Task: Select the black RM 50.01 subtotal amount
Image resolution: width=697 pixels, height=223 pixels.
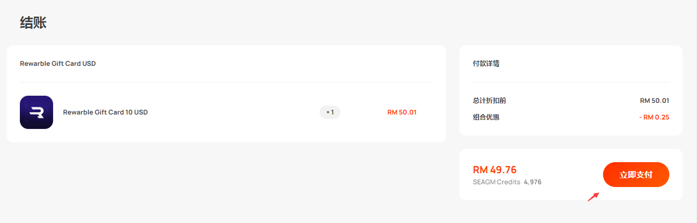Action: pos(654,101)
